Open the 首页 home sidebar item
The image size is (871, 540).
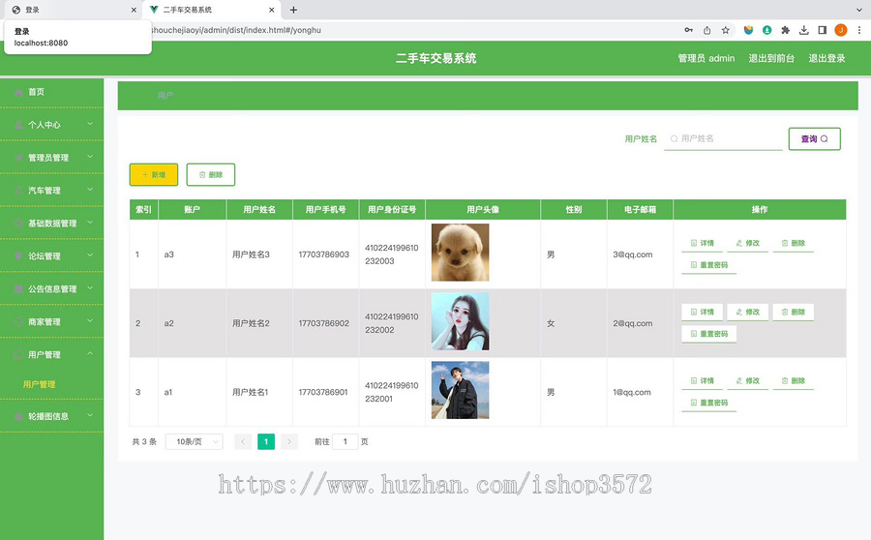[36, 92]
